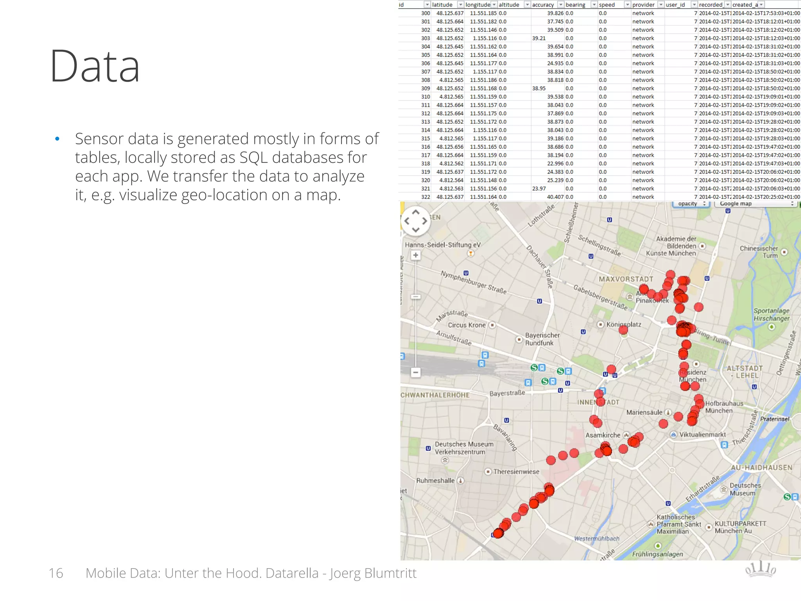801x601 pixels.
Task: Click the Hanns-Seidel-Stiftung eV marker icon
Action: [471, 254]
